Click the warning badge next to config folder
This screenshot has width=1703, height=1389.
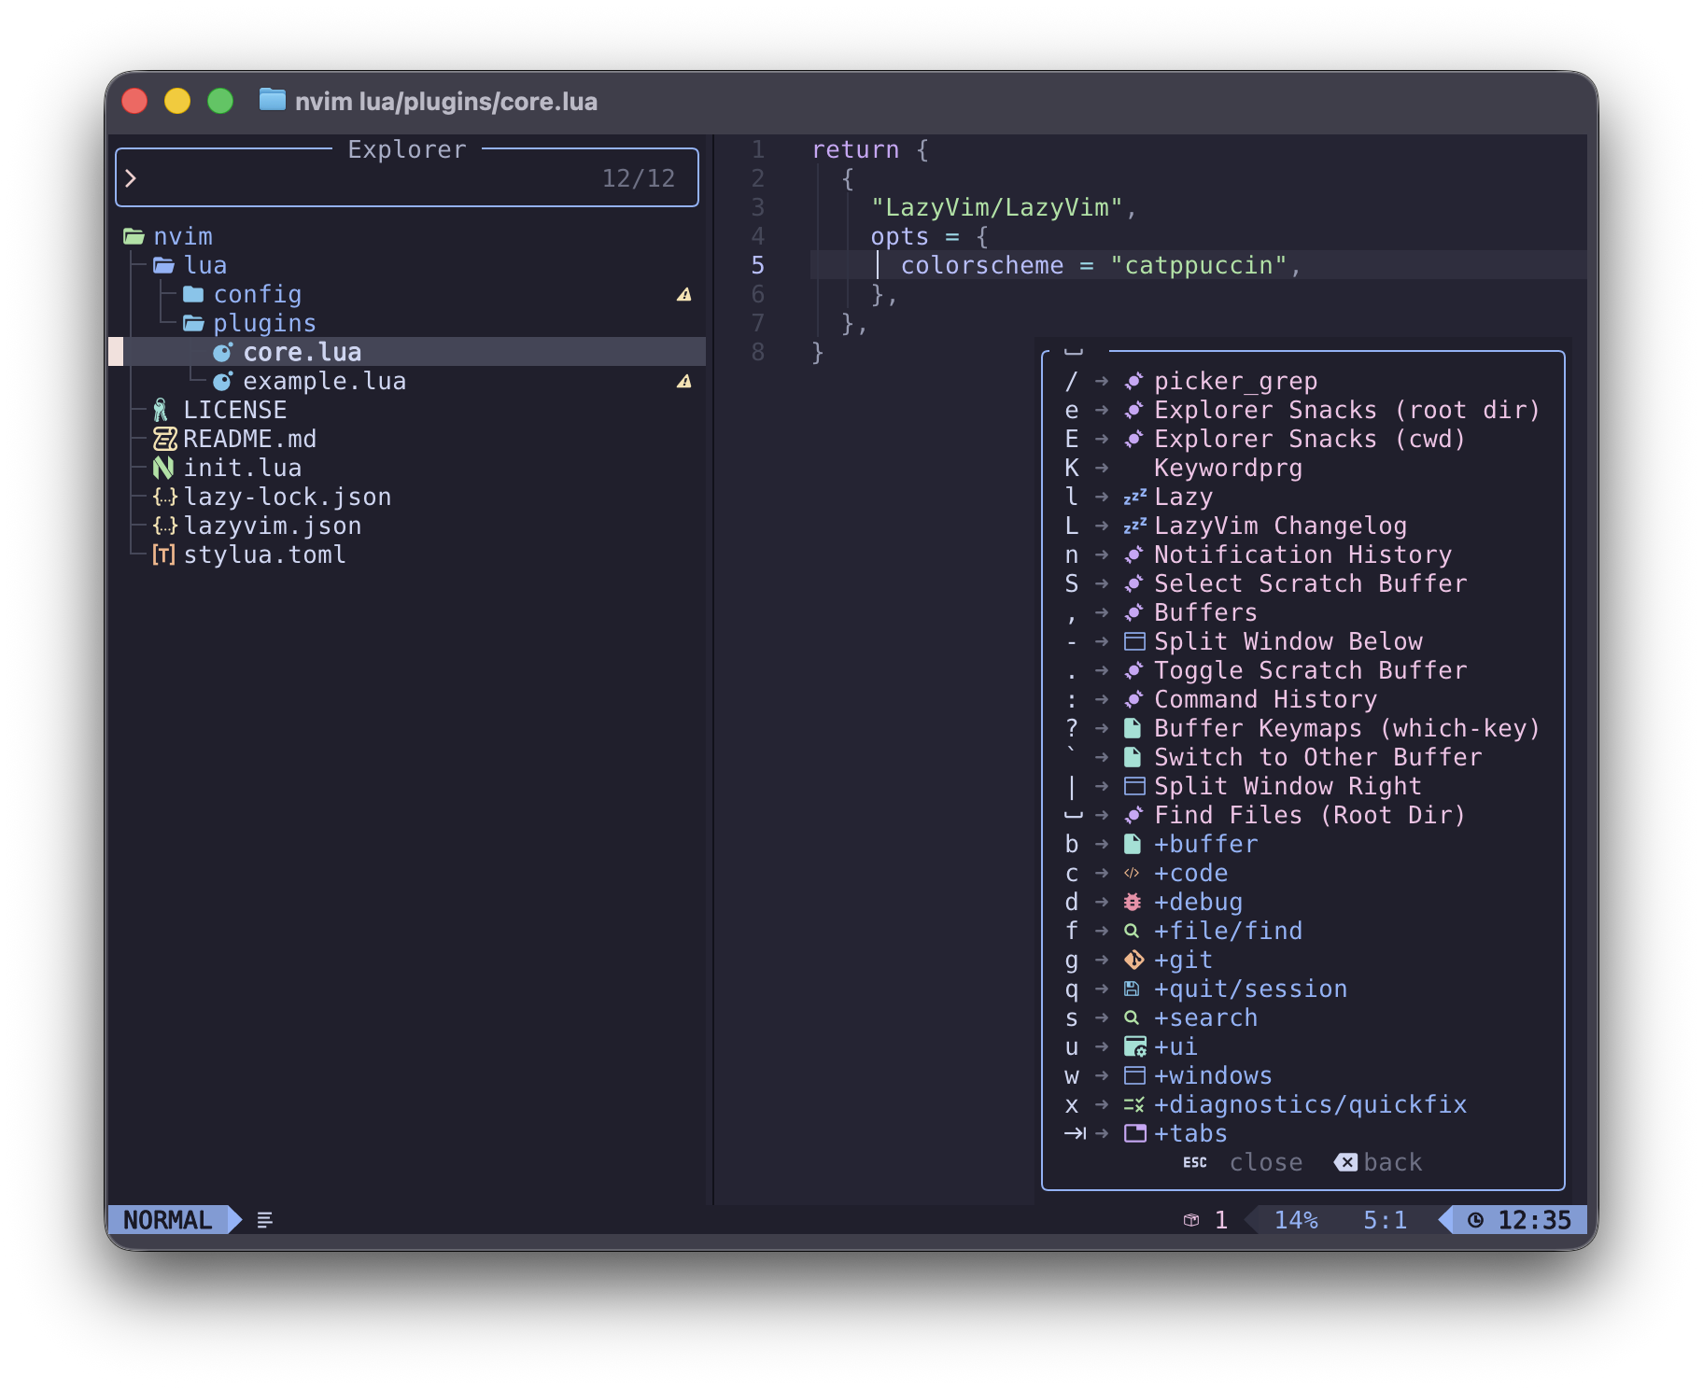point(686,294)
